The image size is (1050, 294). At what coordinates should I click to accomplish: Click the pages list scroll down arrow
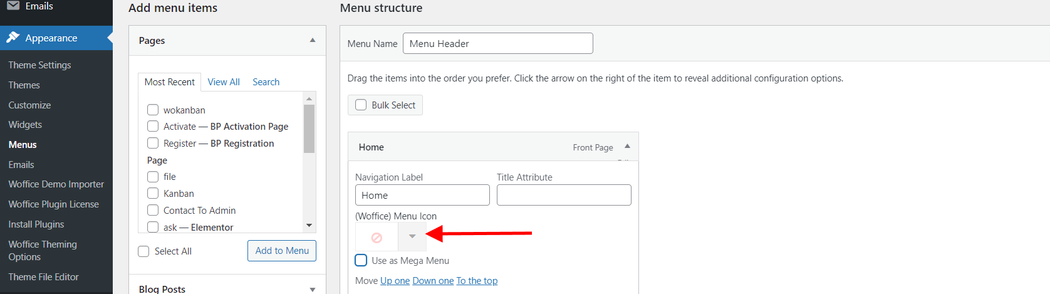tap(309, 225)
